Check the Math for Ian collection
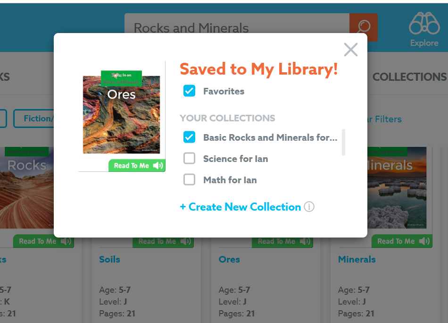The height and width of the screenshot is (323, 448). [x=189, y=179]
